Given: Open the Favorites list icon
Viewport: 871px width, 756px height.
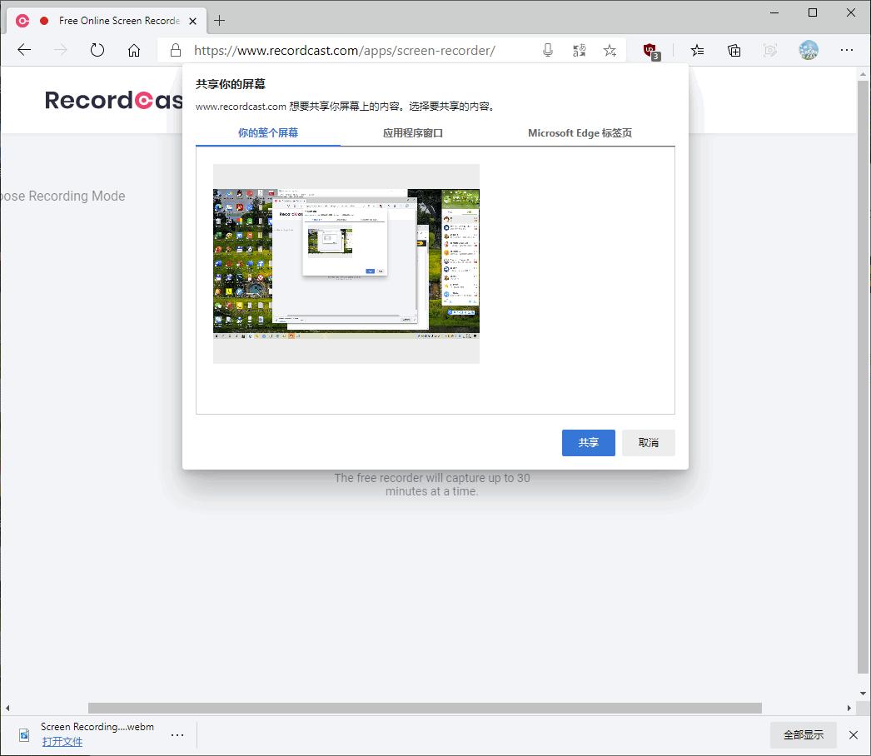Looking at the screenshot, I should point(697,51).
